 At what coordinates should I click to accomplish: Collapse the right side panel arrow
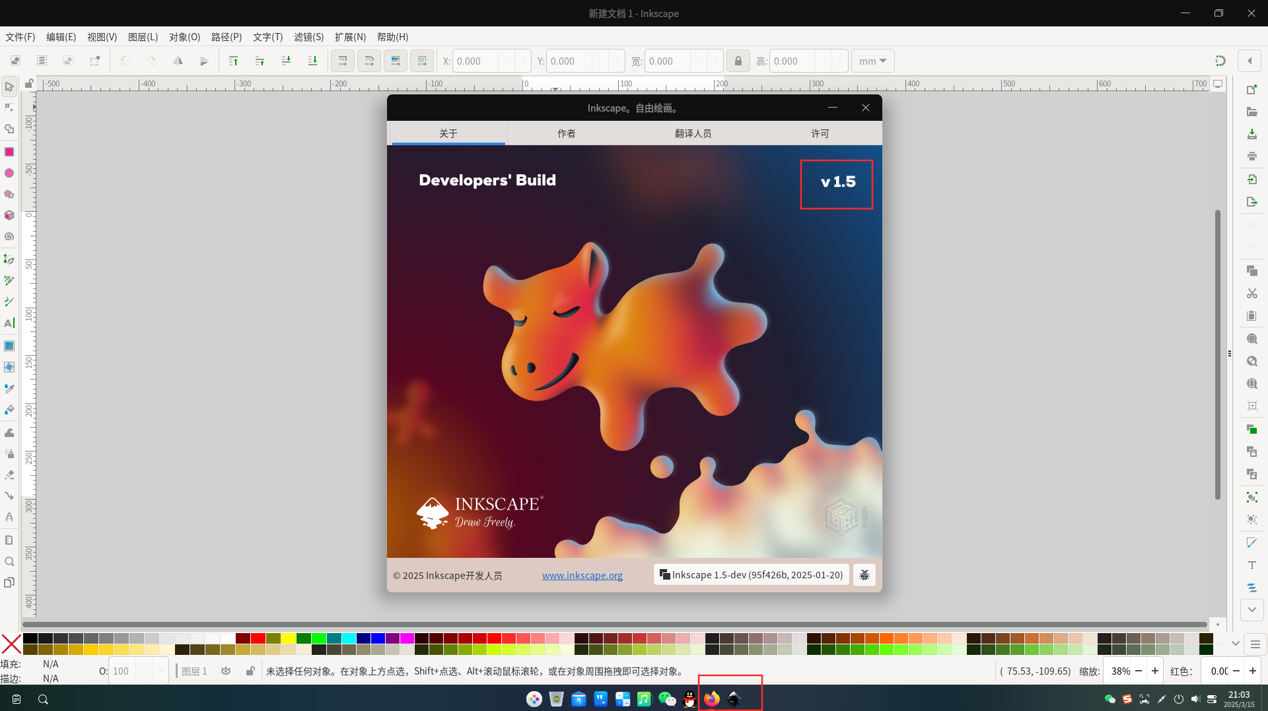(x=1250, y=61)
